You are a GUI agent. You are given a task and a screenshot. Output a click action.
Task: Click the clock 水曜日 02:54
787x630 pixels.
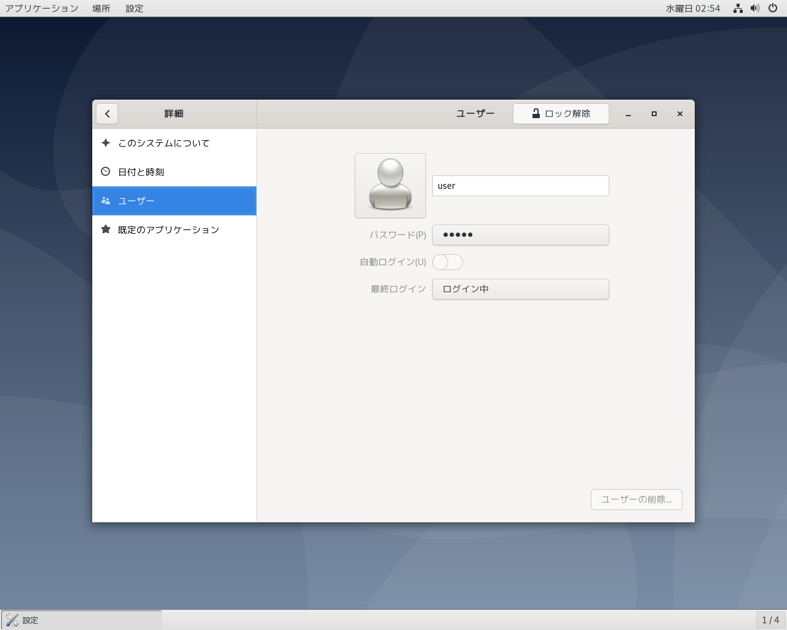click(x=693, y=9)
